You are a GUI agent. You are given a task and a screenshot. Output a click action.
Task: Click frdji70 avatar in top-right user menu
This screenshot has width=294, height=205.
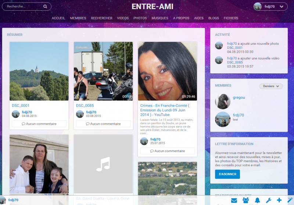pos(258,7)
